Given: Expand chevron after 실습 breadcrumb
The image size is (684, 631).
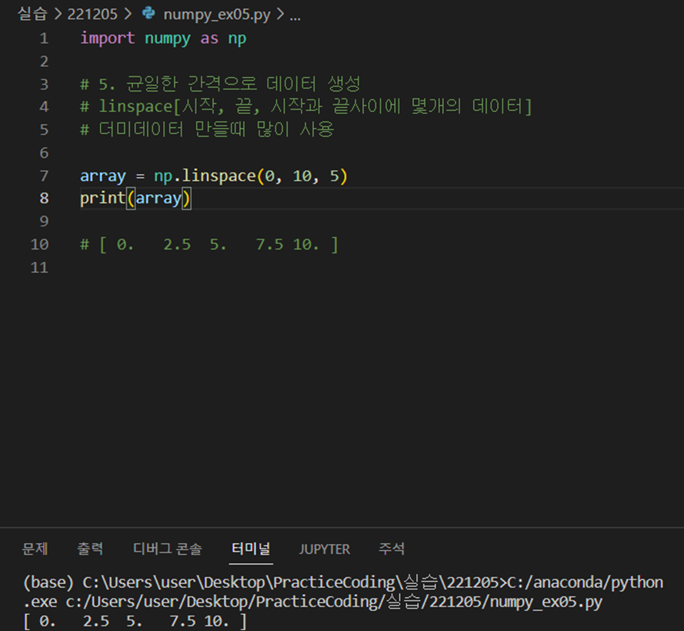Looking at the screenshot, I should [x=58, y=15].
